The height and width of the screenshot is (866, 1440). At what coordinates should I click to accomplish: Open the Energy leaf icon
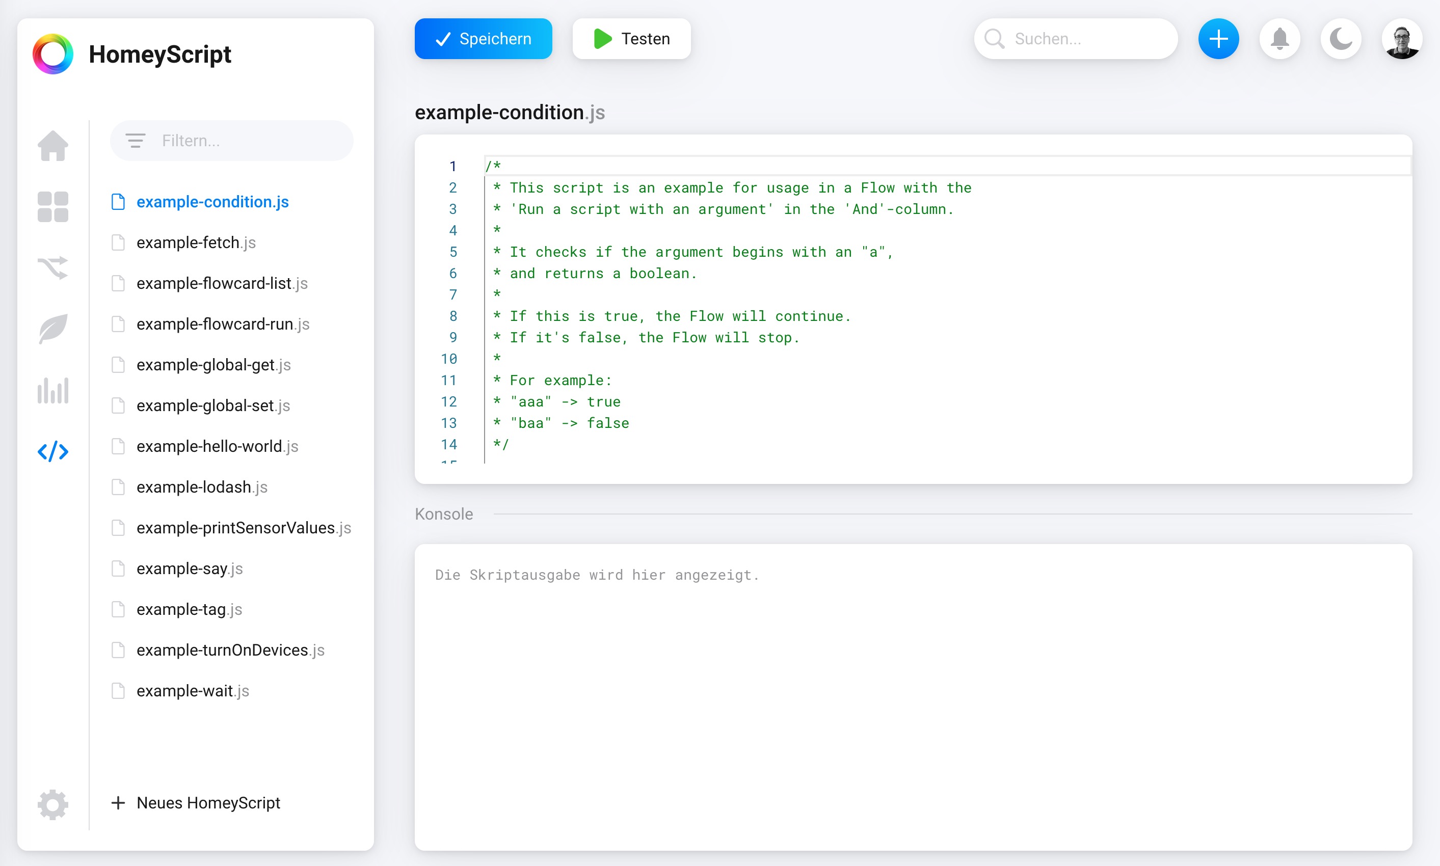click(x=52, y=329)
